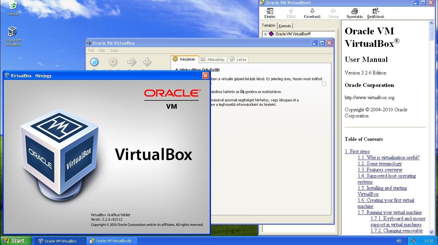Switch to the Keresés tab
Screen dimensions: 438x245
pyautogui.click(x=285, y=26)
